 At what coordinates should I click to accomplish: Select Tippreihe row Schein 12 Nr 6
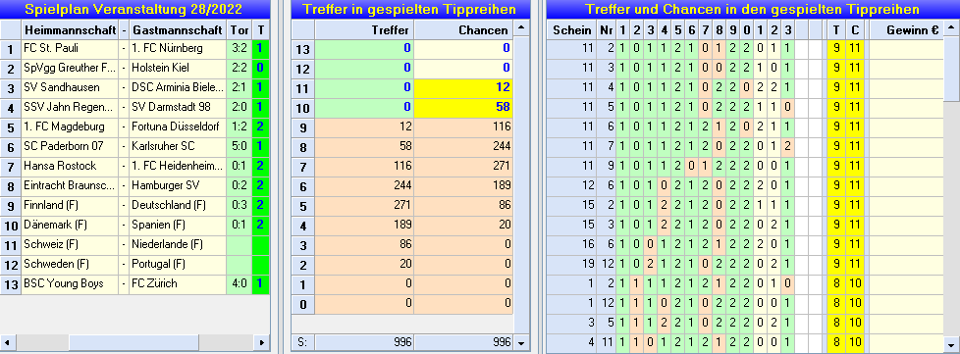(x=744, y=185)
